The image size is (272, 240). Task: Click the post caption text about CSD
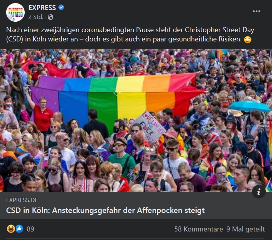point(130,34)
